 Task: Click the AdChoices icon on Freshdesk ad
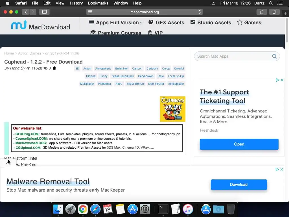[x=277, y=80]
